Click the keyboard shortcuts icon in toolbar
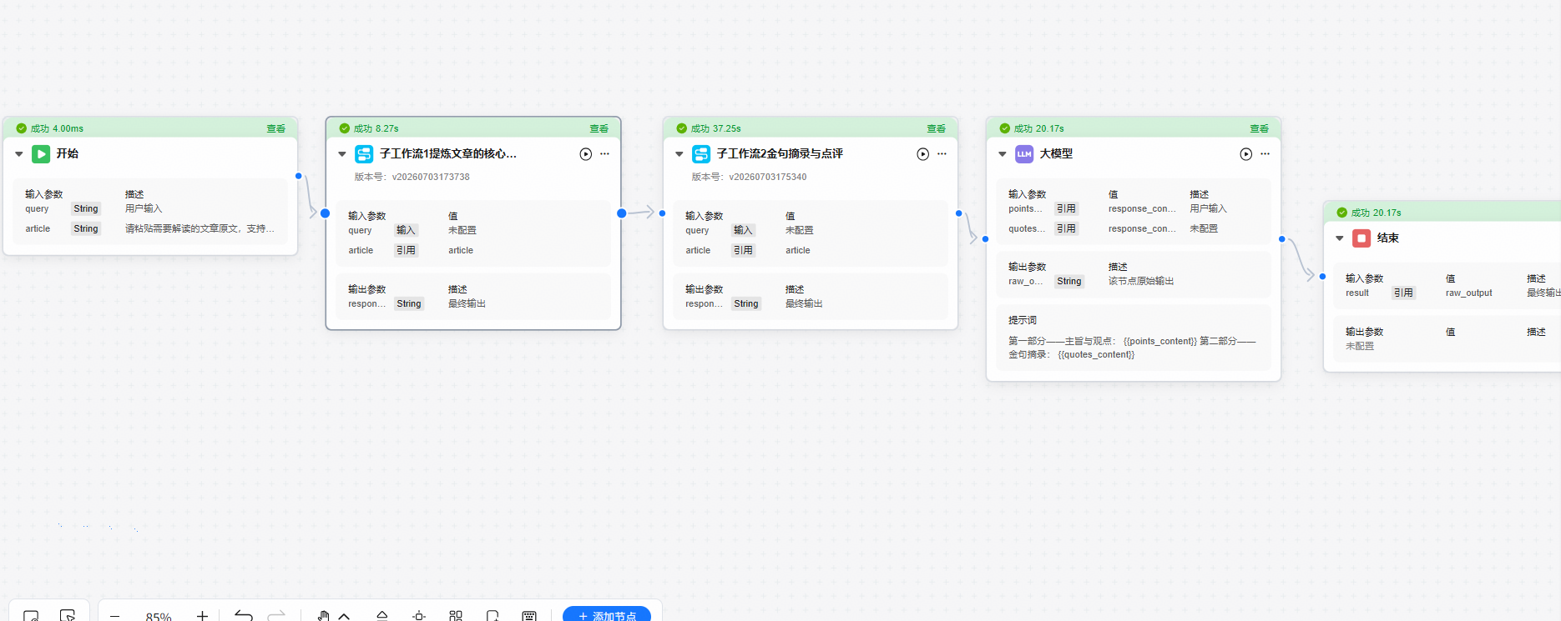 [529, 616]
